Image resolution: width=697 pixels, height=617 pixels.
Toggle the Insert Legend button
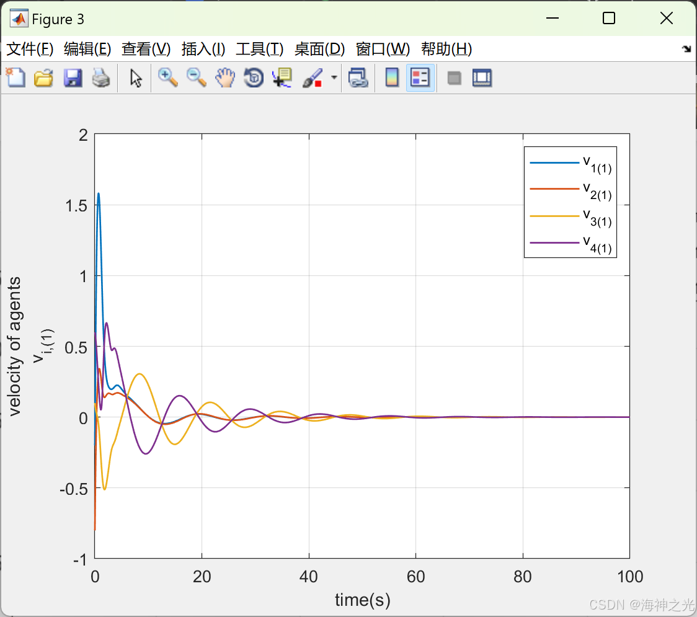[x=420, y=78]
